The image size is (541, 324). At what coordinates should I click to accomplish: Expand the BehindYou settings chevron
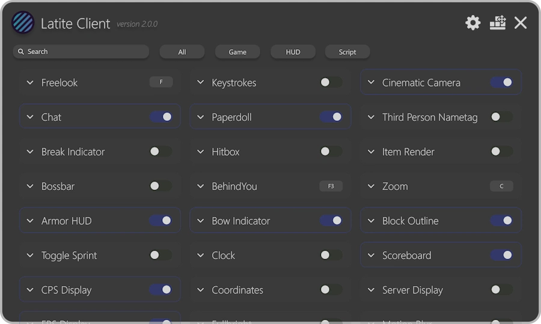tap(200, 186)
